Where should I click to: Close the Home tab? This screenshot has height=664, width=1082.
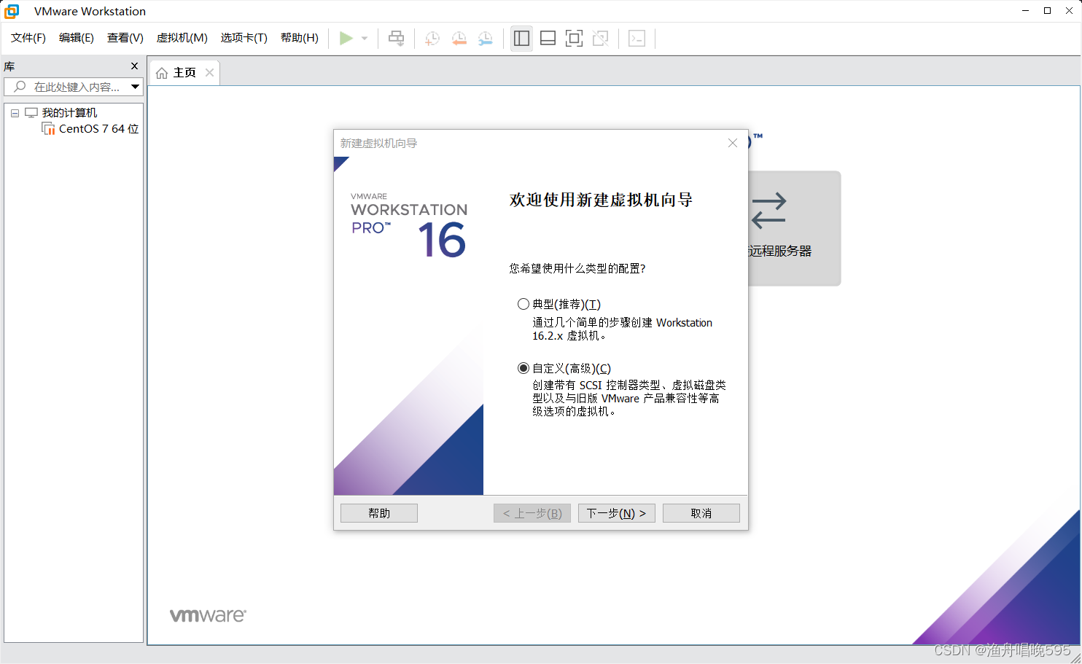tap(209, 73)
